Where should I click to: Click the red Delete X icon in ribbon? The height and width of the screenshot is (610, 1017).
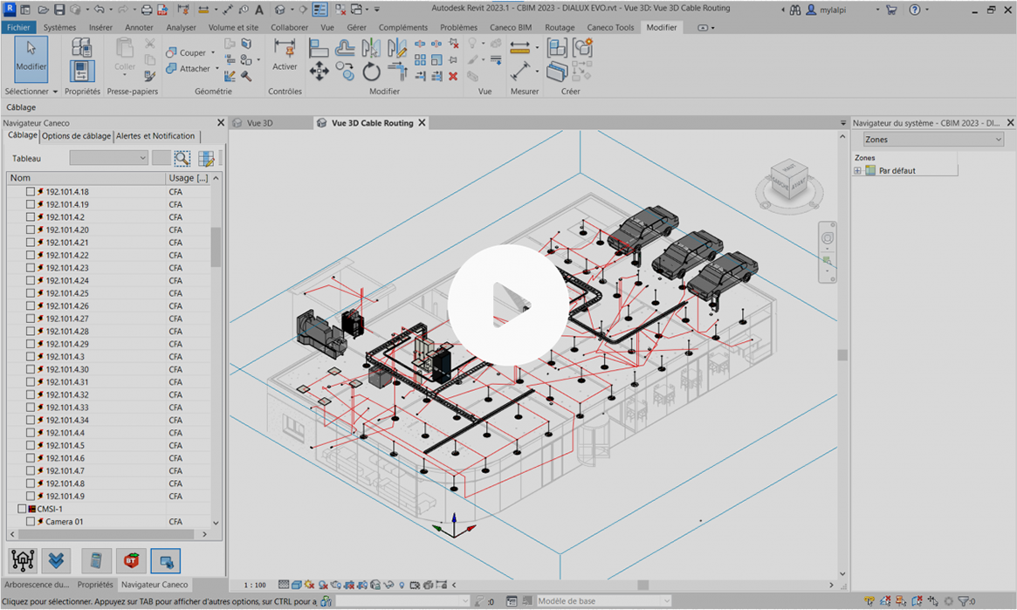pyautogui.click(x=453, y=77)
